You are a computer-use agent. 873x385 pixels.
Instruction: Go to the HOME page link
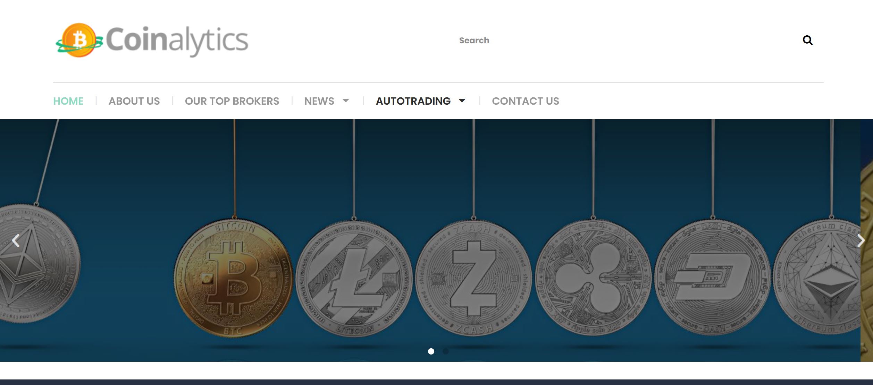pos(68,101)
